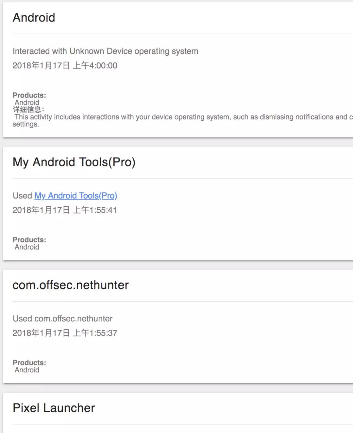Screen dimensions: 353x433
Task: Click the 'Used com.offsec.nethunter' activity text
Action: point(62,318)
